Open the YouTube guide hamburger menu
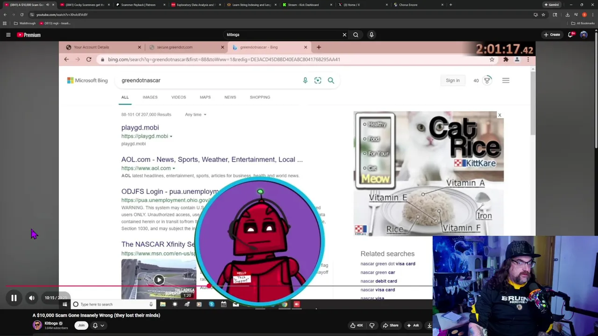 8,35
